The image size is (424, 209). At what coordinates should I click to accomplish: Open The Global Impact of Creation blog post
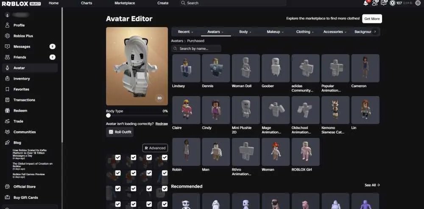point(33,165)
